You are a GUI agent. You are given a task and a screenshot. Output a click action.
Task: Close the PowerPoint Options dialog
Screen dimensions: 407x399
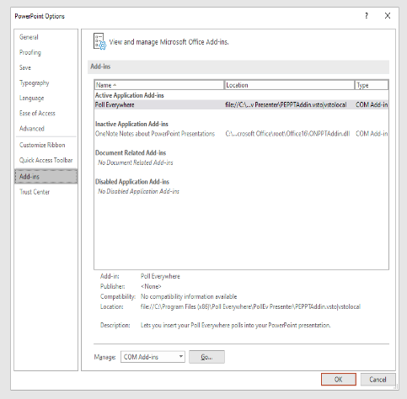[388, 16]
